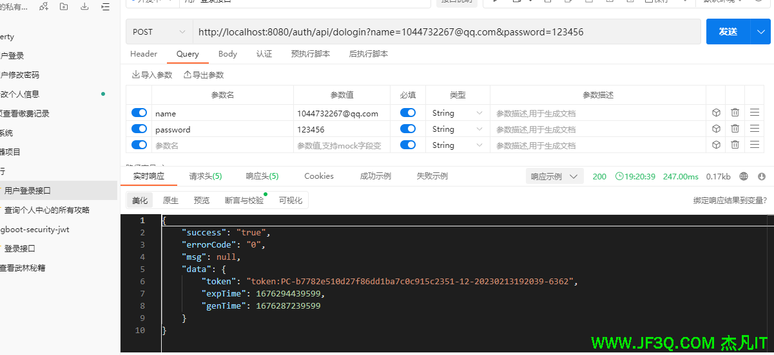
Task: Click the globe icon in response status bar
Action: [744, 176]
